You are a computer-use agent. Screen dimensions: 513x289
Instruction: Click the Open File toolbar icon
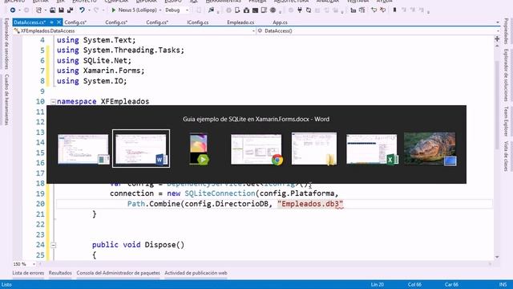(52, 10)
